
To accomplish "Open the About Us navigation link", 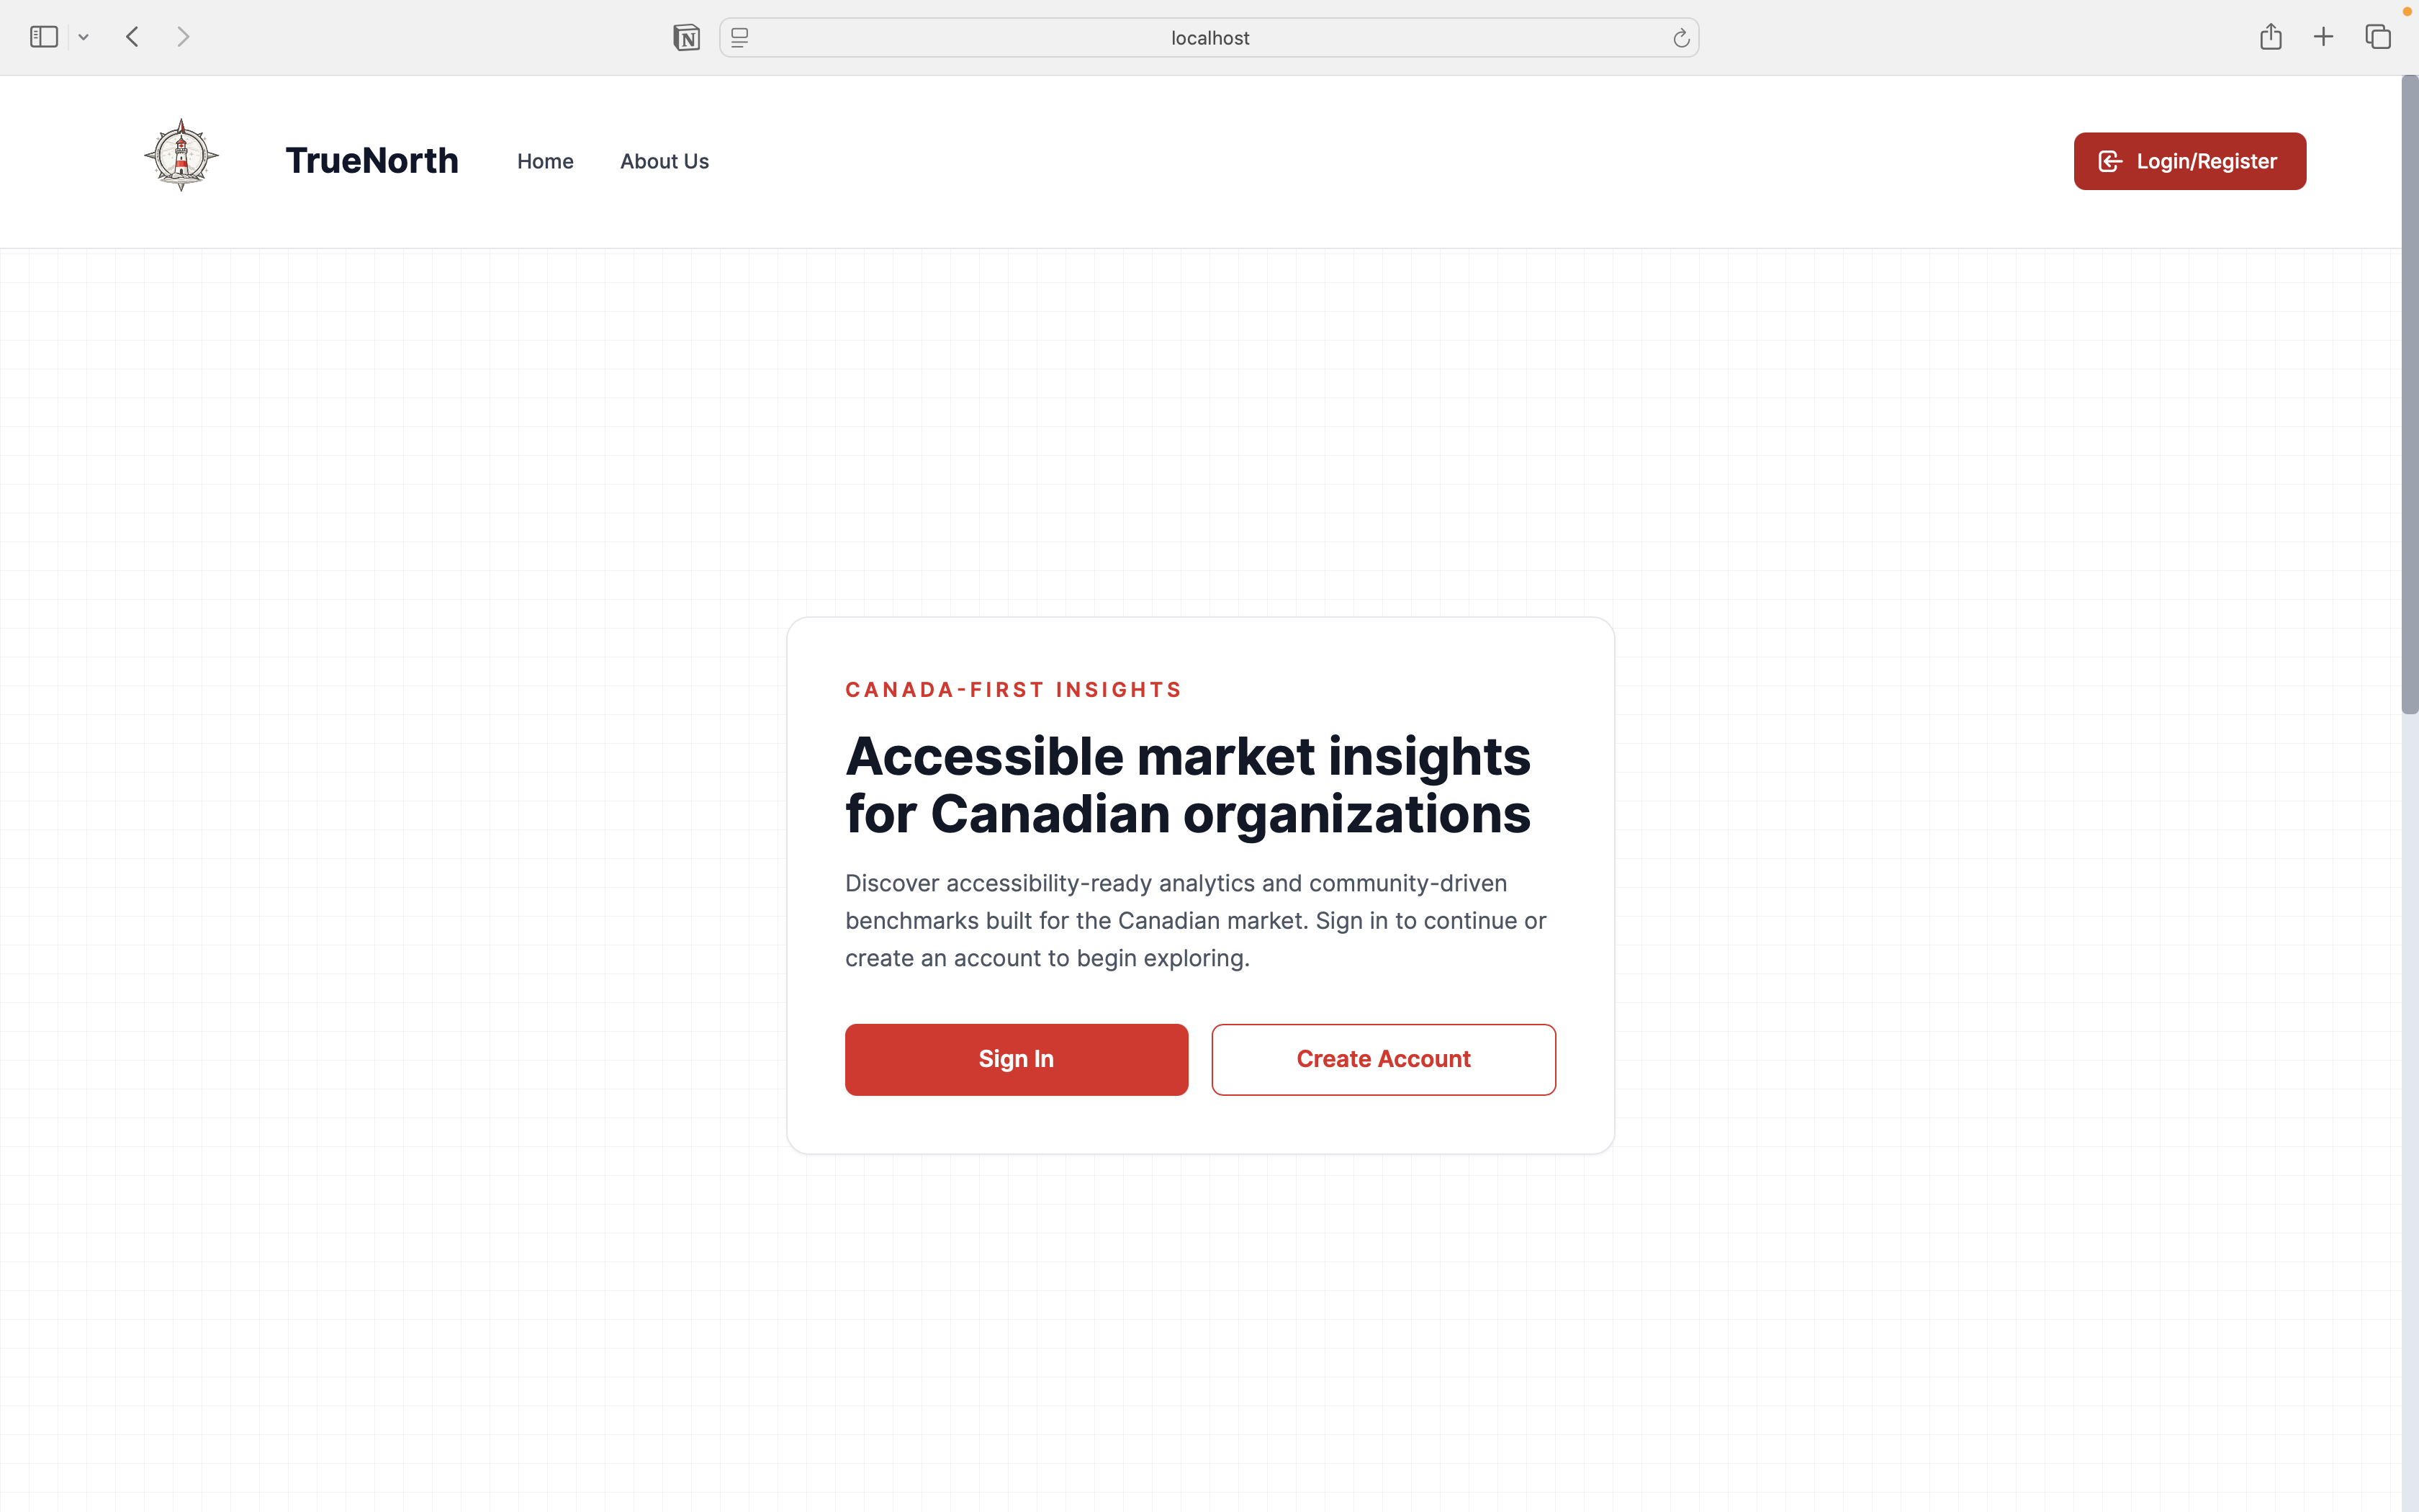I will 664,161.
